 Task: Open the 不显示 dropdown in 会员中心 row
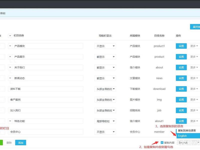pos(105,132)
